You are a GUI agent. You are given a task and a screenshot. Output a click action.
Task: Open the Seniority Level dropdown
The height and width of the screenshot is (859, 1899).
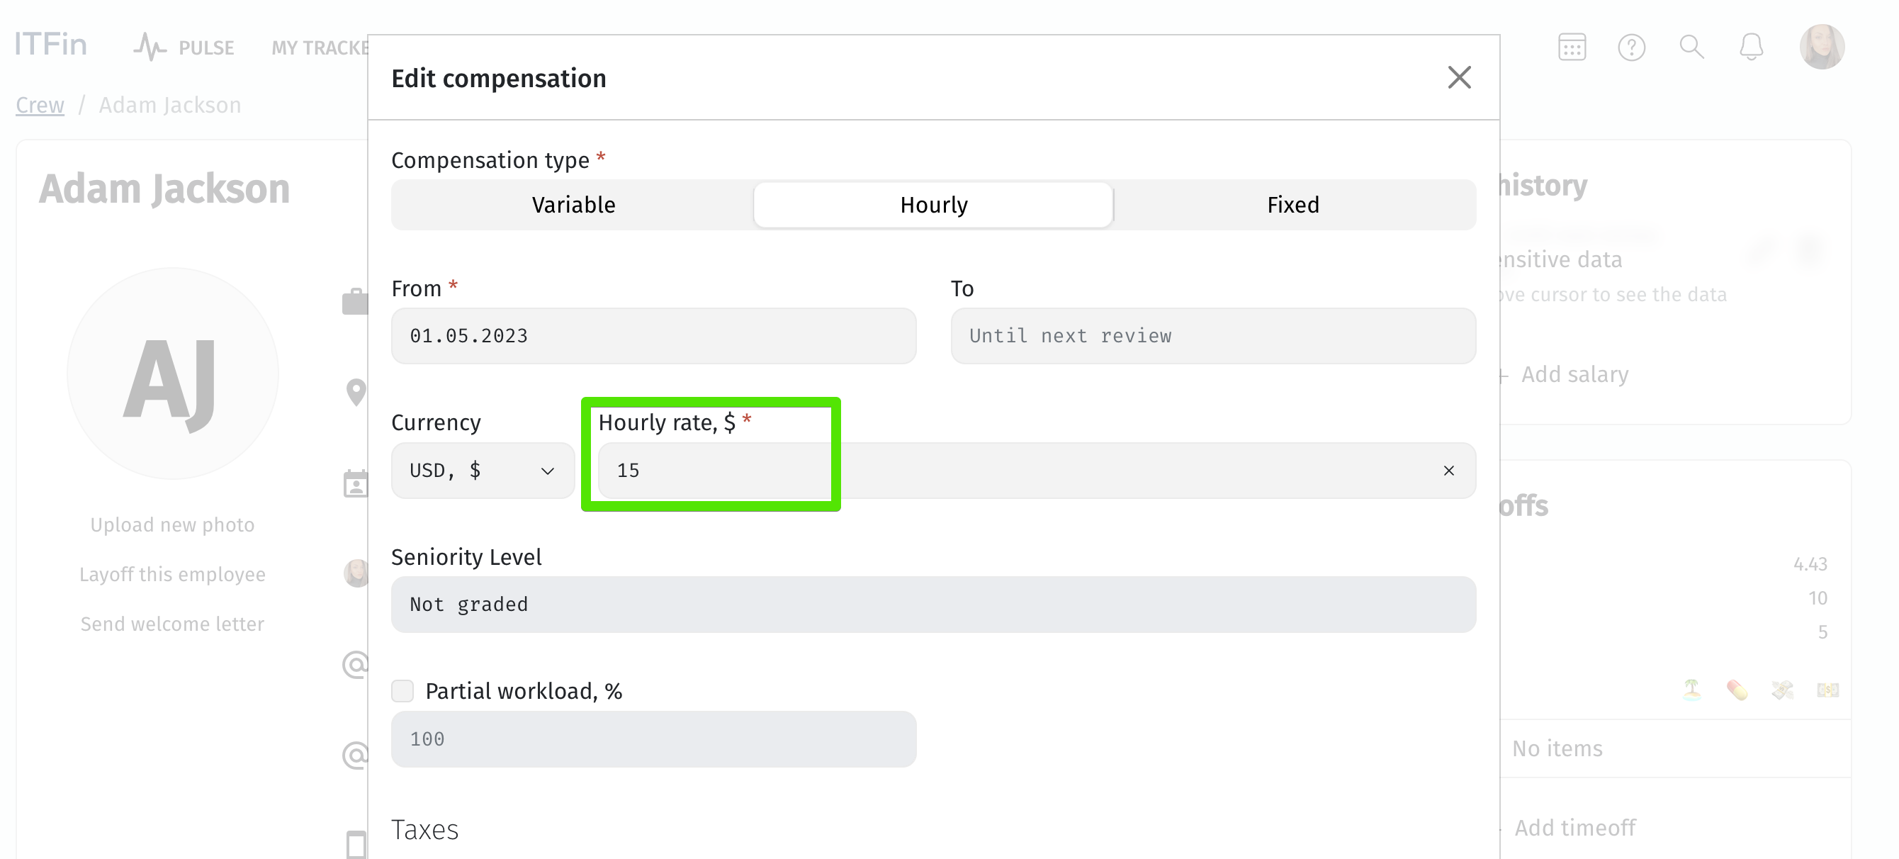pyautogui.click(x=933, y=605)
